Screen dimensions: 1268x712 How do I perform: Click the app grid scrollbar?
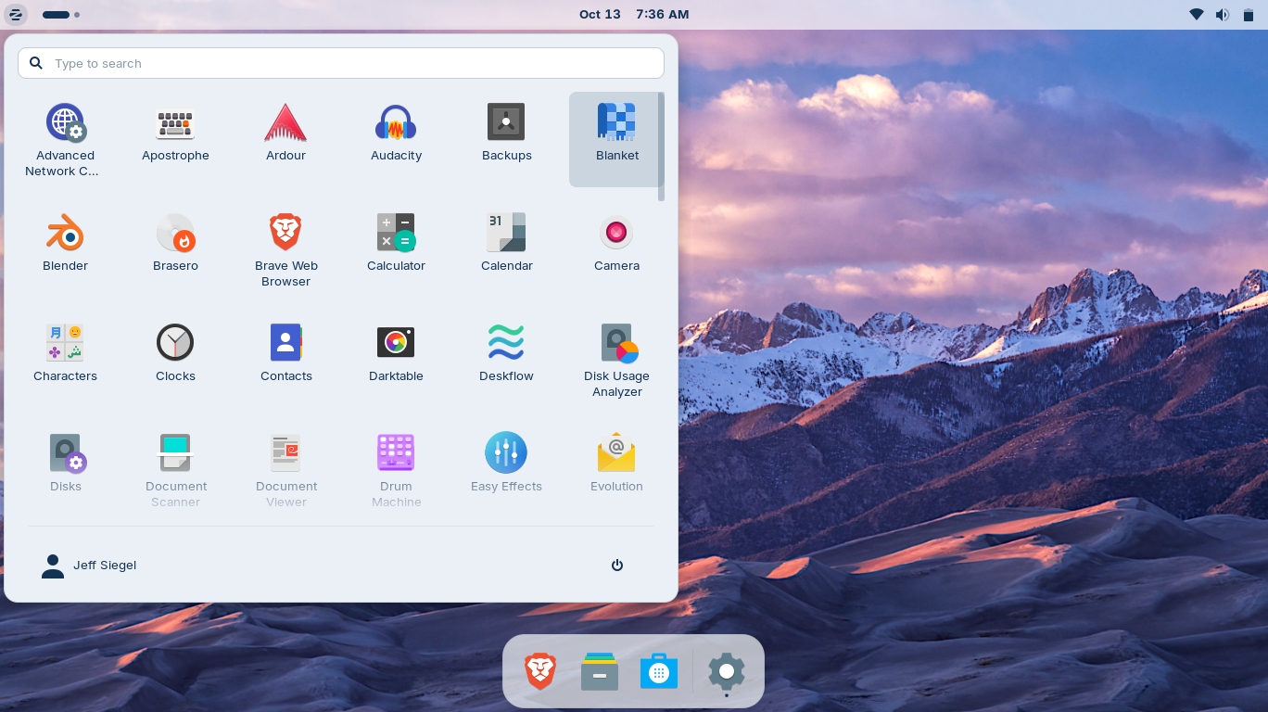point(661,146)
